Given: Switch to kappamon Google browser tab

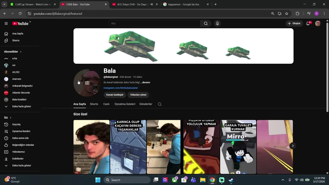Looking at the screenshot, I should (x=186, y=4).
